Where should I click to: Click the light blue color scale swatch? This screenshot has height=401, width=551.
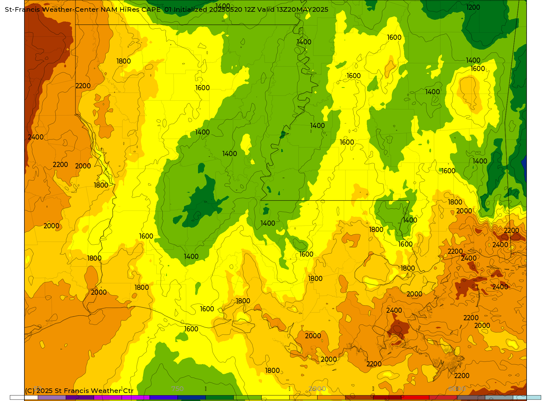point(527,398)
